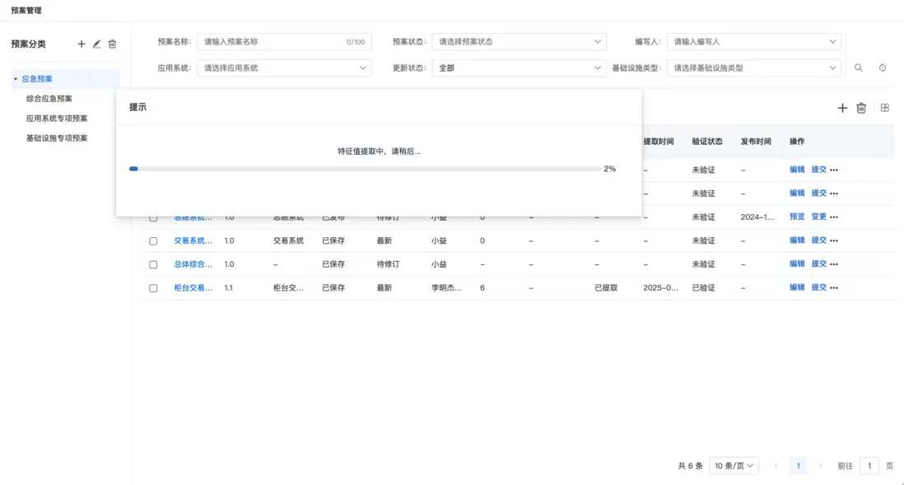
Task: Delete the selected plan category
Action: [x=113, y=44]
